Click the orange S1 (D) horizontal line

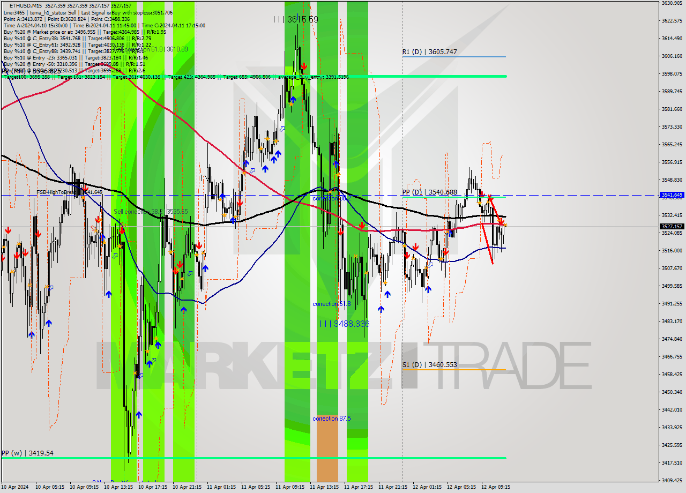point(454,370)
